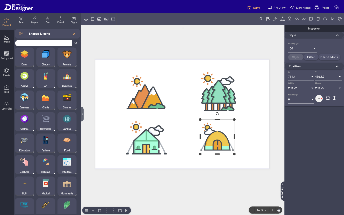Open the Animals shape category
The width and height of the screenshot is (344, 215).
[x=67, y=57]
